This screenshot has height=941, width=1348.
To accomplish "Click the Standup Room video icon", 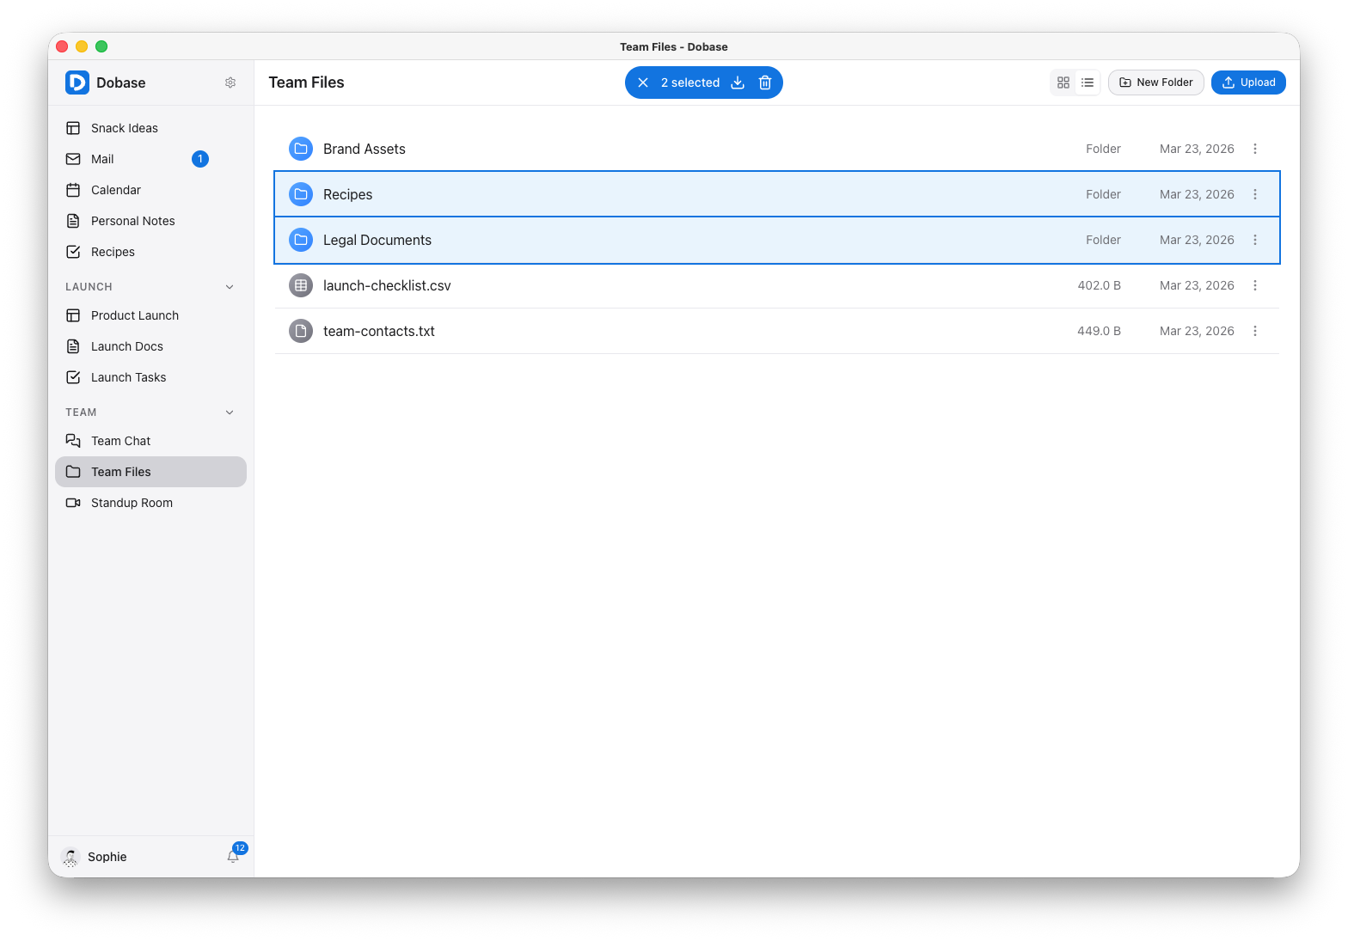I will (x=73, y=503).
